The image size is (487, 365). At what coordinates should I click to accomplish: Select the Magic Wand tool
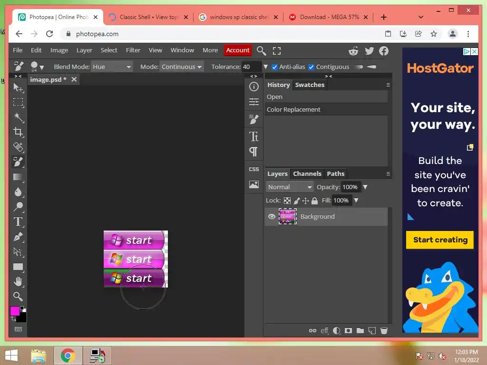[x=19, y=117]
